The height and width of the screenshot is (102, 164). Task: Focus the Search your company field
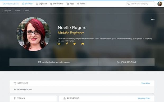point(141,4)
